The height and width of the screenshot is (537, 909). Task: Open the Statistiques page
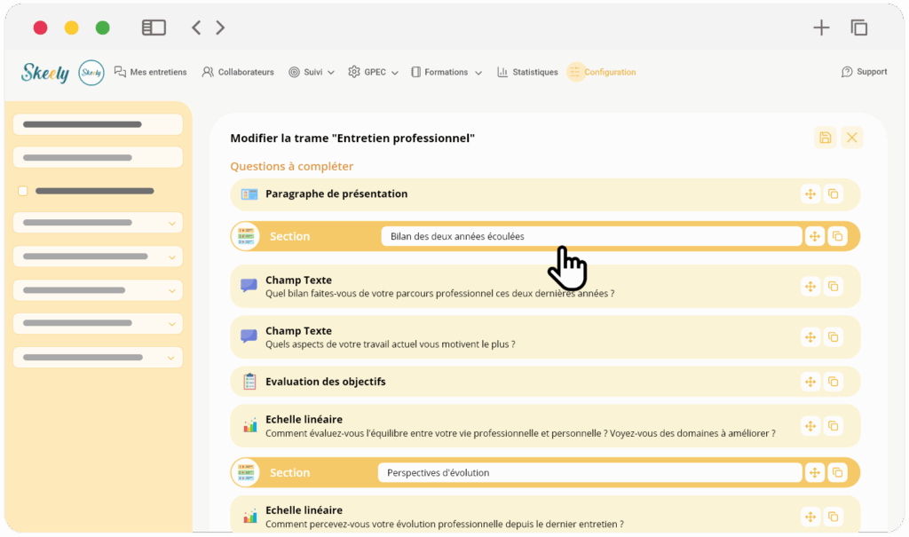(x=527, y=72)
